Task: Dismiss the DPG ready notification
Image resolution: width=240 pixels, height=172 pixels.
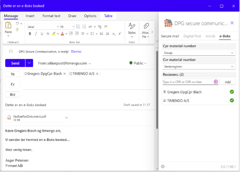Action: coord(76,51)
